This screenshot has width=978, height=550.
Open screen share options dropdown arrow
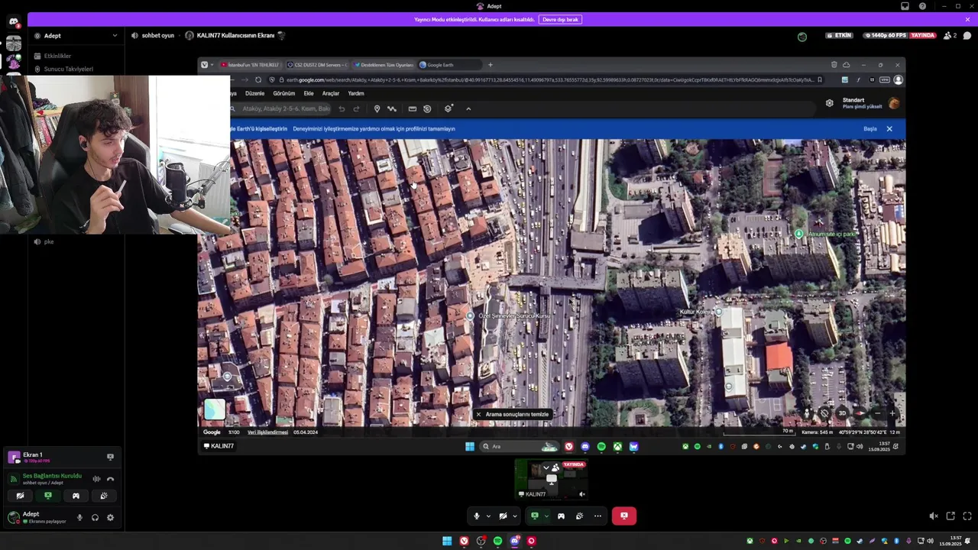546,516
